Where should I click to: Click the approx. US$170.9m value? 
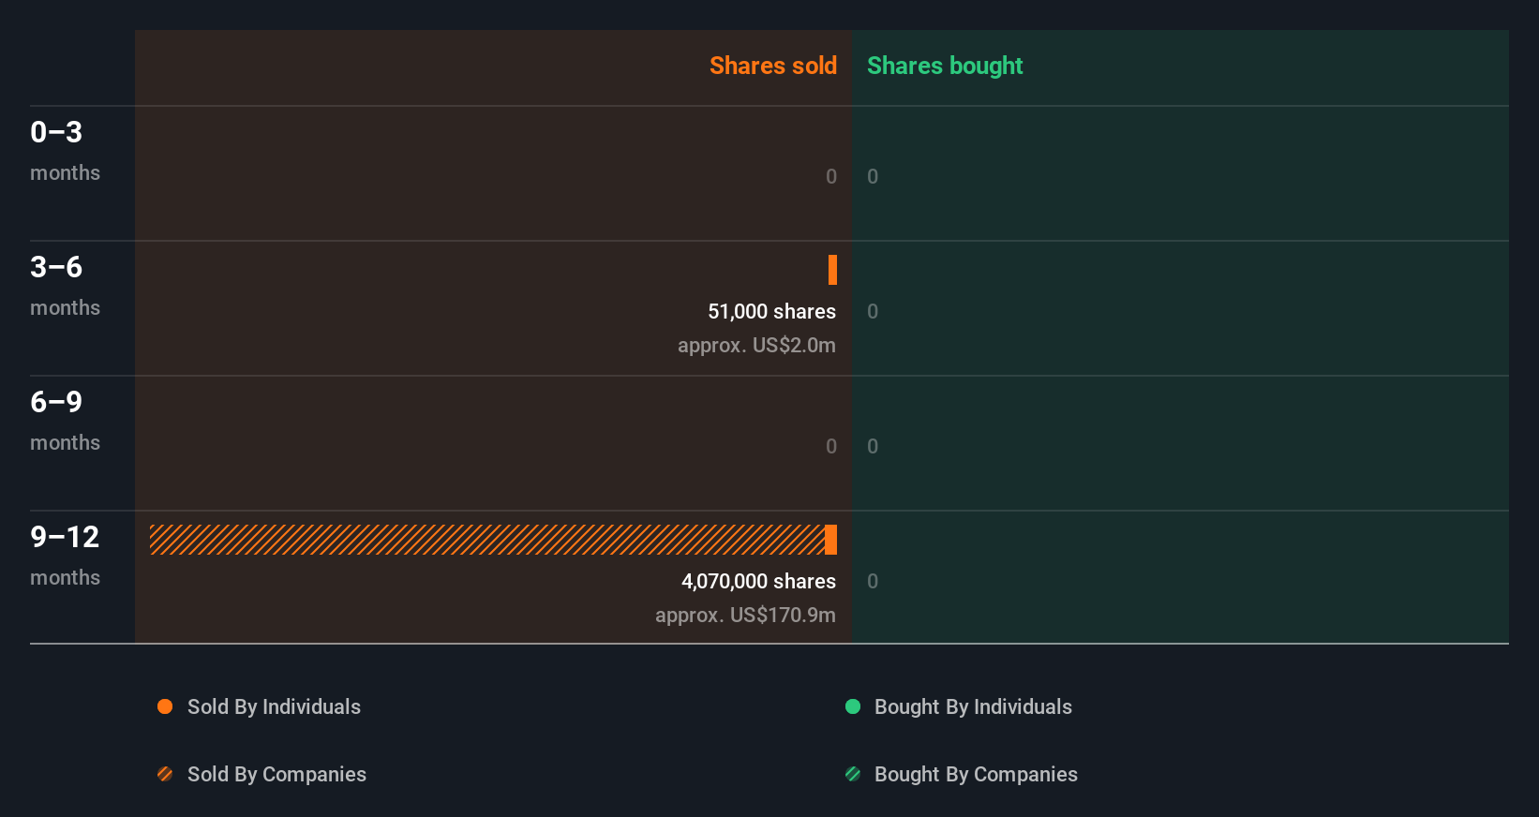(745, 615)
